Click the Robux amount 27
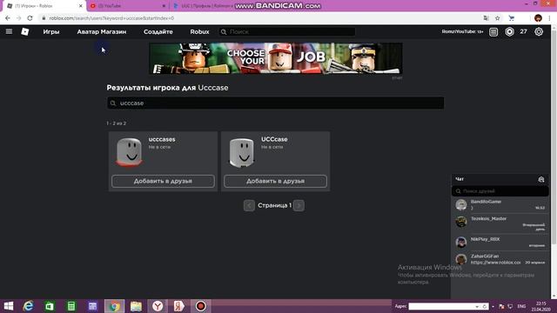This screenshot has height=313, width=557. tap(524, 31)
